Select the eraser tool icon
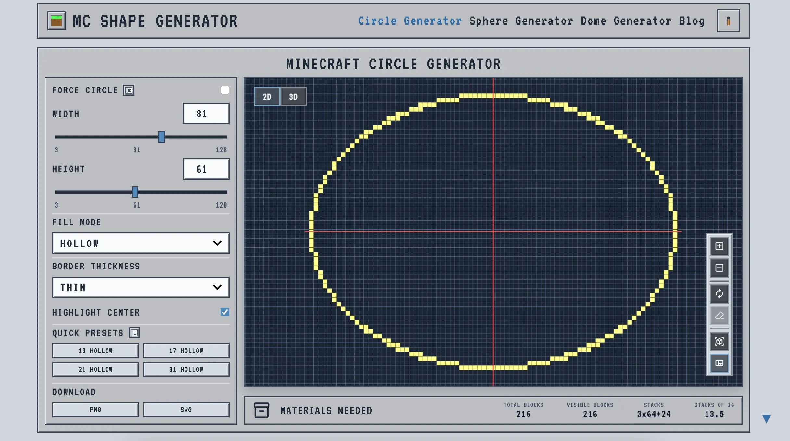Screen dimensions: 790x441 pyautogui.click(x=719, y=316)
